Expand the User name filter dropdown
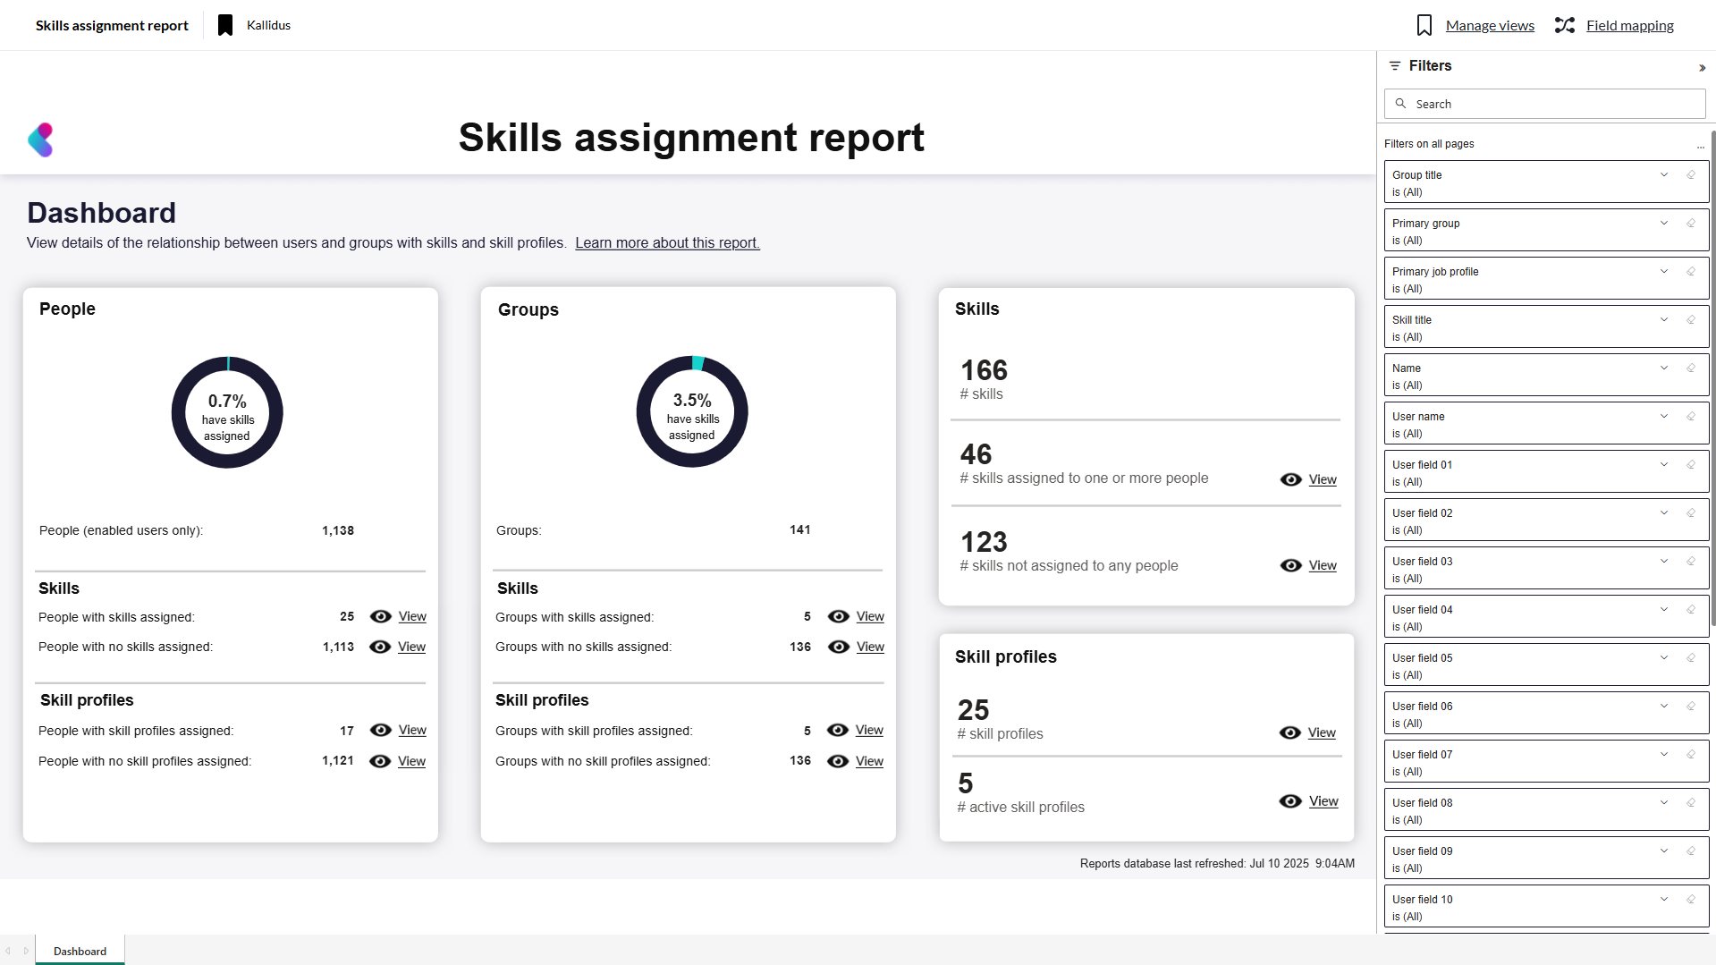 (1664, 417)
